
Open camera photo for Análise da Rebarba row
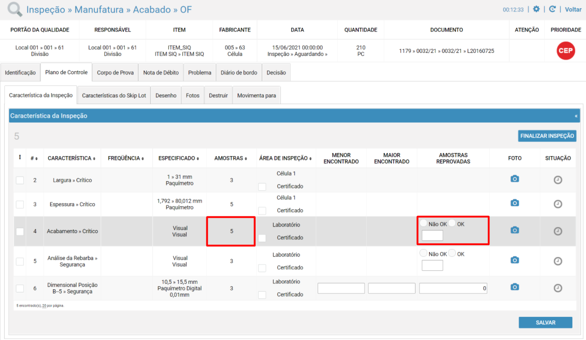pyautogui.click(x=515, y=260)
